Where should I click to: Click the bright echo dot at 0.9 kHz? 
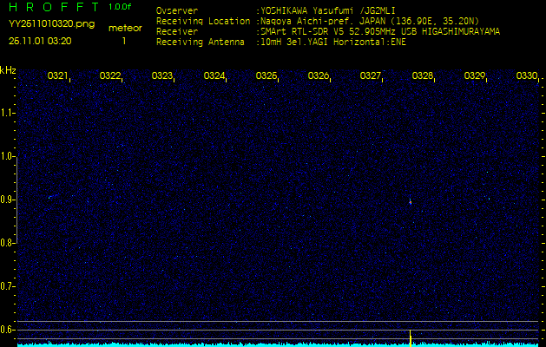click(410, 201)
